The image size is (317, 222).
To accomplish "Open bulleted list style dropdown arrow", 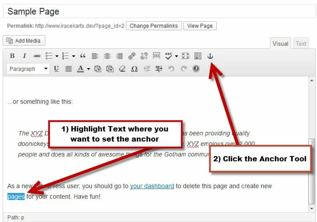I will [x=57, y=56].
